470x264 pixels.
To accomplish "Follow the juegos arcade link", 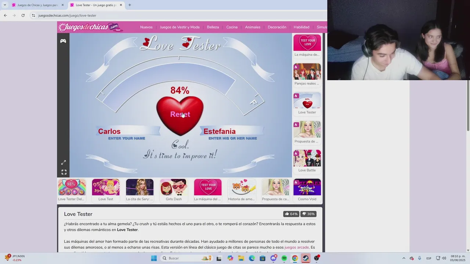I will coord(297,247).
